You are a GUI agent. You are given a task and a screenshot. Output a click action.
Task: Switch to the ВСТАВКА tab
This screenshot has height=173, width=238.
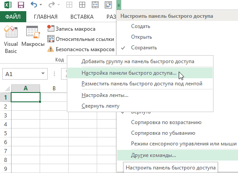(x=82, y=16)
